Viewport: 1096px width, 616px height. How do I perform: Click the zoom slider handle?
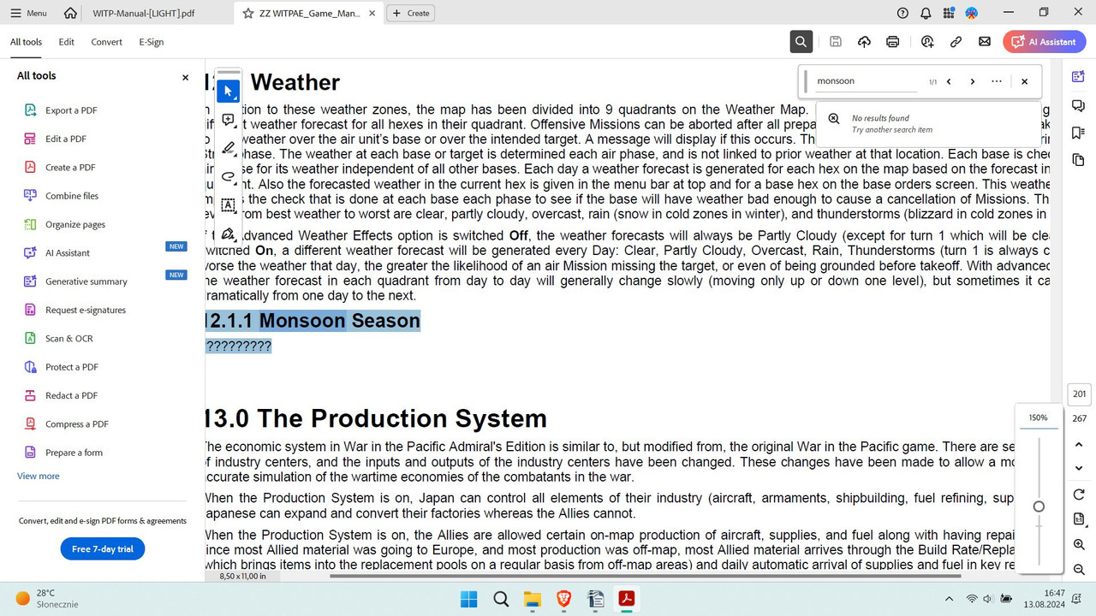[1039, 506]
